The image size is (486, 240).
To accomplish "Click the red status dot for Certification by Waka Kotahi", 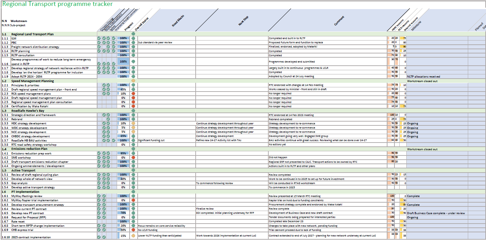I will (133, 106).
